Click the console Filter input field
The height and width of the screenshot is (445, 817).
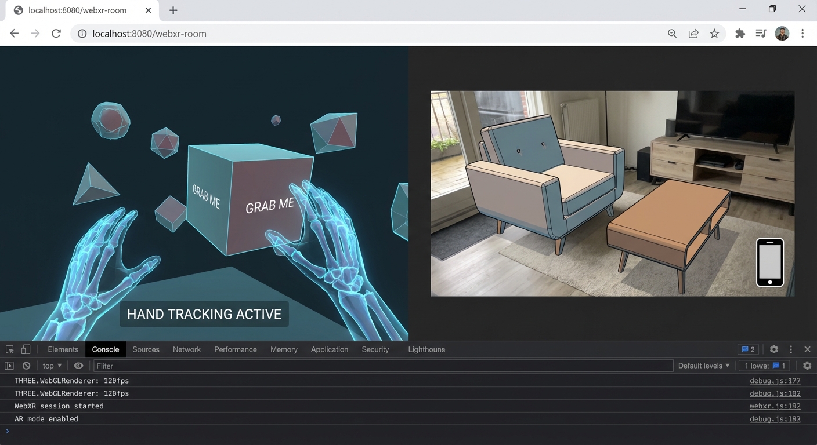[x=383, y=366]
